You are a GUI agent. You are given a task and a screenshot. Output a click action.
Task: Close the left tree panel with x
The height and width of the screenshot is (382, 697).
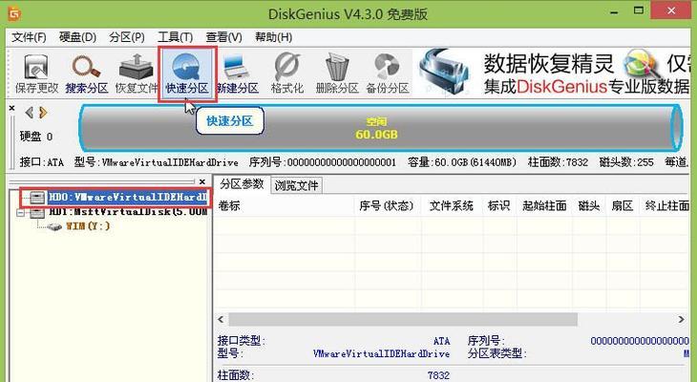pyautogui.click(x=202, y=181)
